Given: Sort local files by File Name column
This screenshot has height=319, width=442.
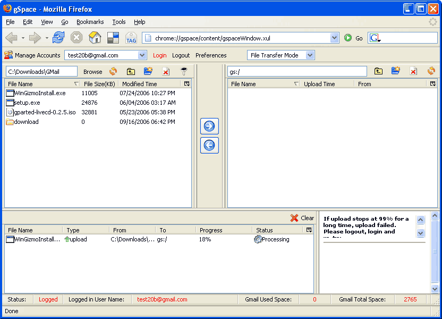Looking at the screenshot, I should pos(42,84).
